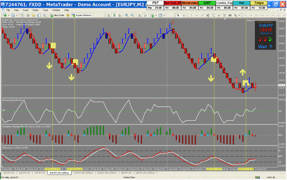Select the vertical line drawing tool
This screenshot has width=287, height=180.
coord(191,15)
